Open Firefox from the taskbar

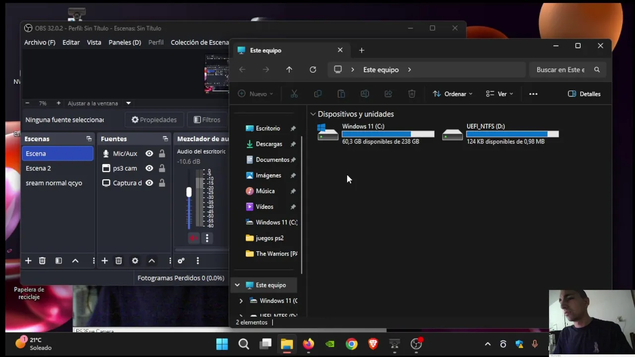pyautogui.click(x=309, y=344)
